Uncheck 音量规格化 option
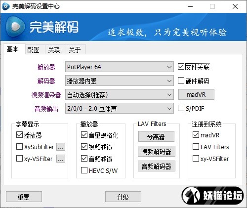This screenshot has height=208, width=247. (84, 135)
